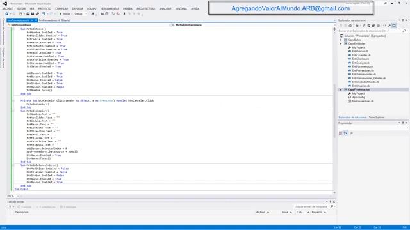The height and width of the screenshot is (230, 410).
Task: Select EntiCuentas.vb in Solution Explorer
Action: click(x=361, y=56)
